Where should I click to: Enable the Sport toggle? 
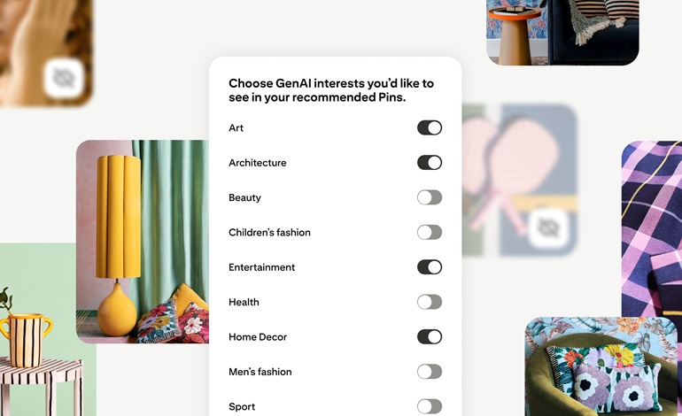pos(430,406)
